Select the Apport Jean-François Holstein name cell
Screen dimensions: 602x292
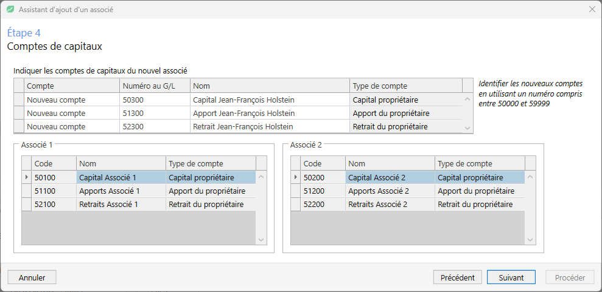tap(270, 114)
